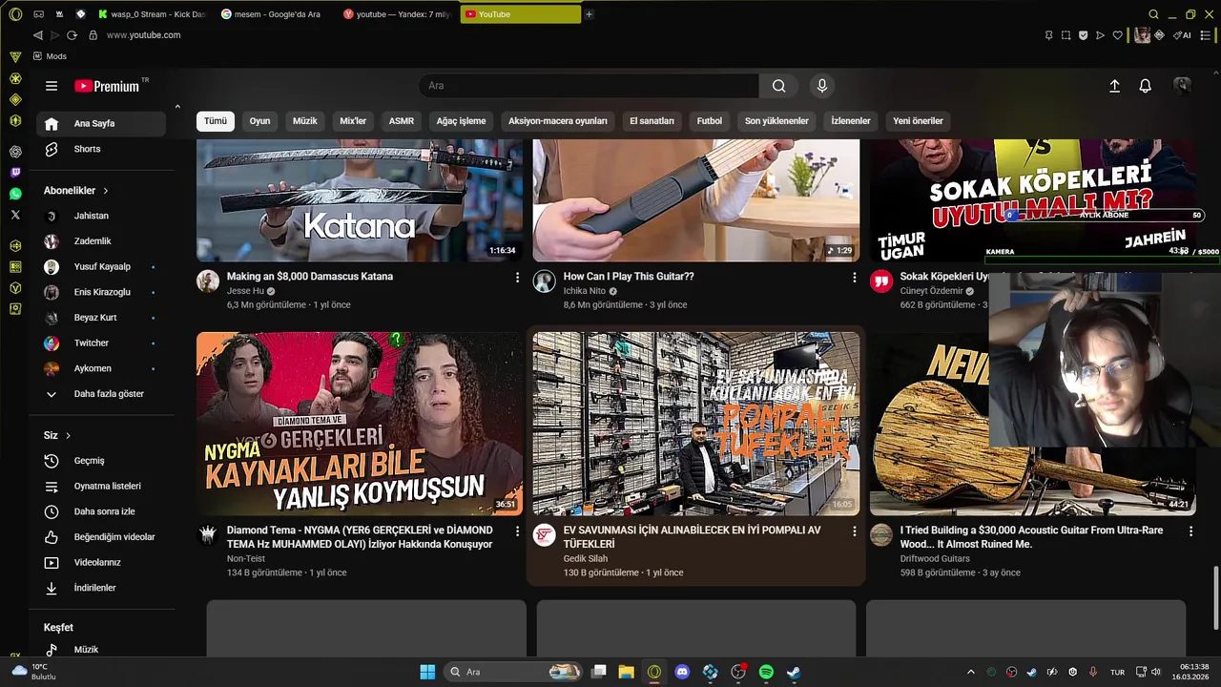Open options menu for Diamond Tema video
Viewport: 1221px width, 687px height.
click(x=518, y=531)
